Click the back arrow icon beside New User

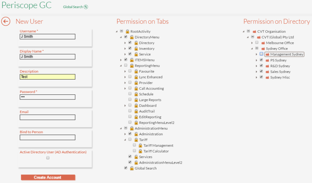point(6,22)
